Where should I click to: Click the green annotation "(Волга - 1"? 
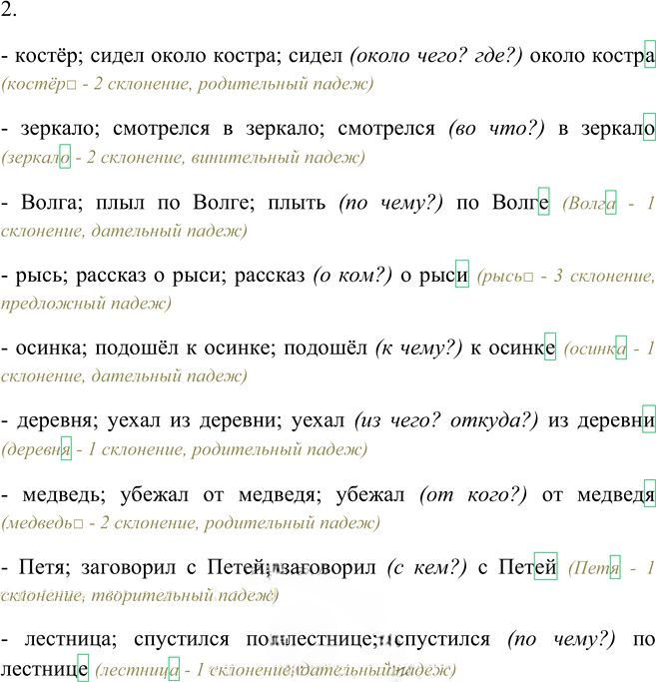[609, 203]
